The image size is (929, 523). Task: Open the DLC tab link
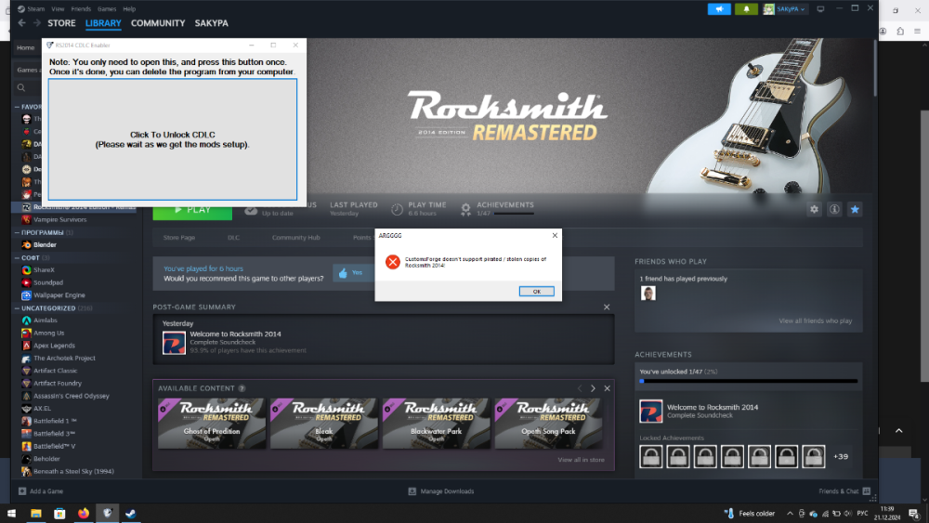[x=233, y=238]
